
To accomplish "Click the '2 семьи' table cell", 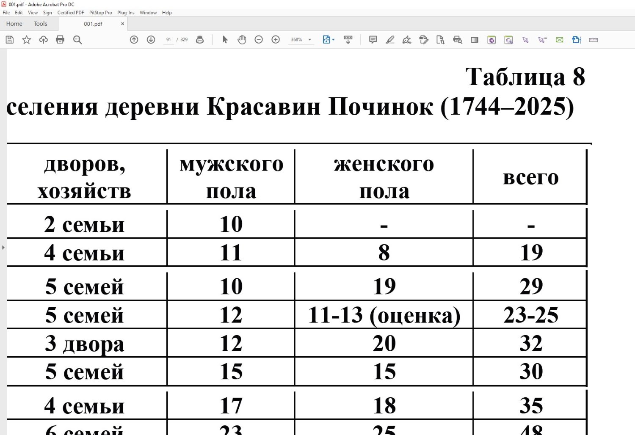I will (x=85, y=224).
